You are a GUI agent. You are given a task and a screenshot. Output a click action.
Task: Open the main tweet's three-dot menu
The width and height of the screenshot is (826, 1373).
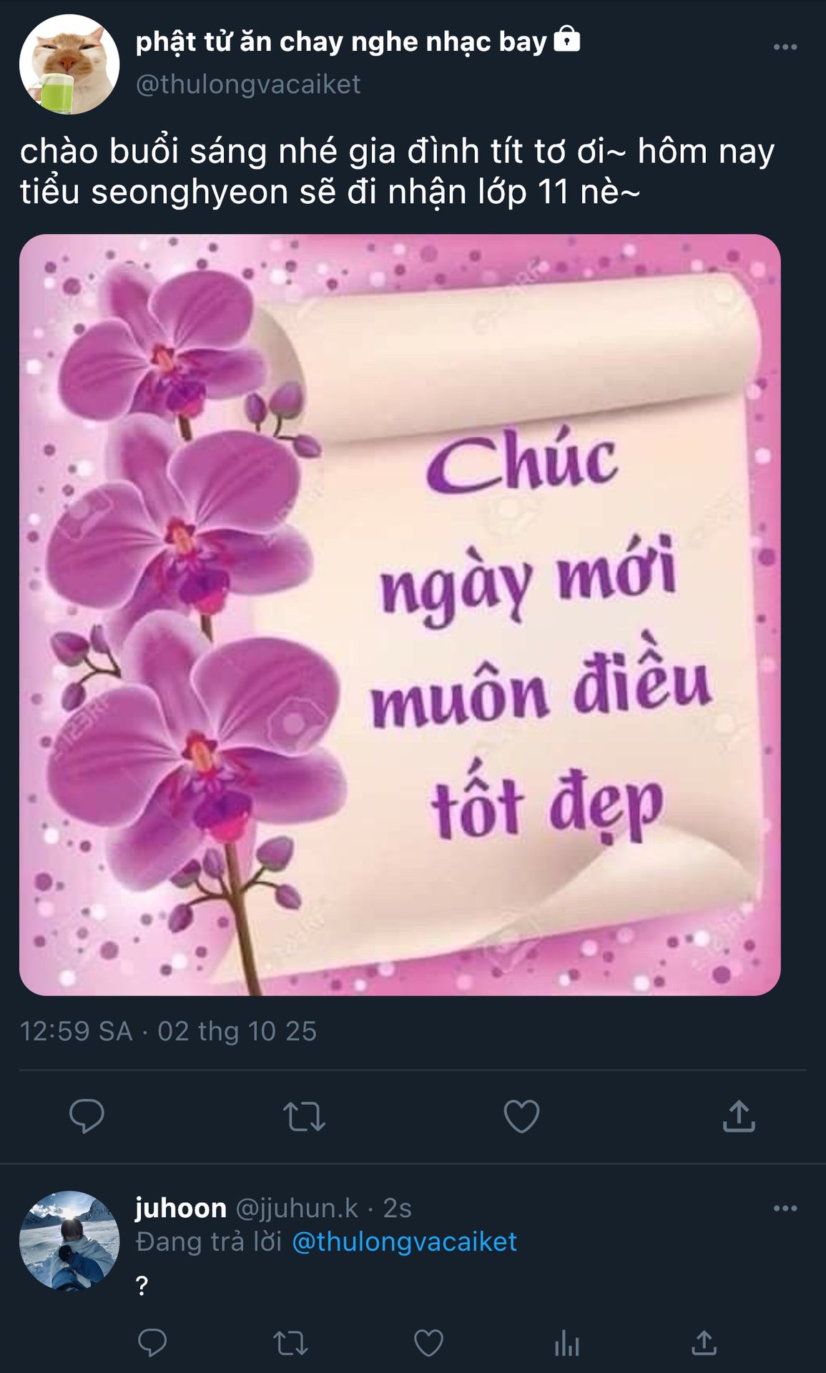785,47
